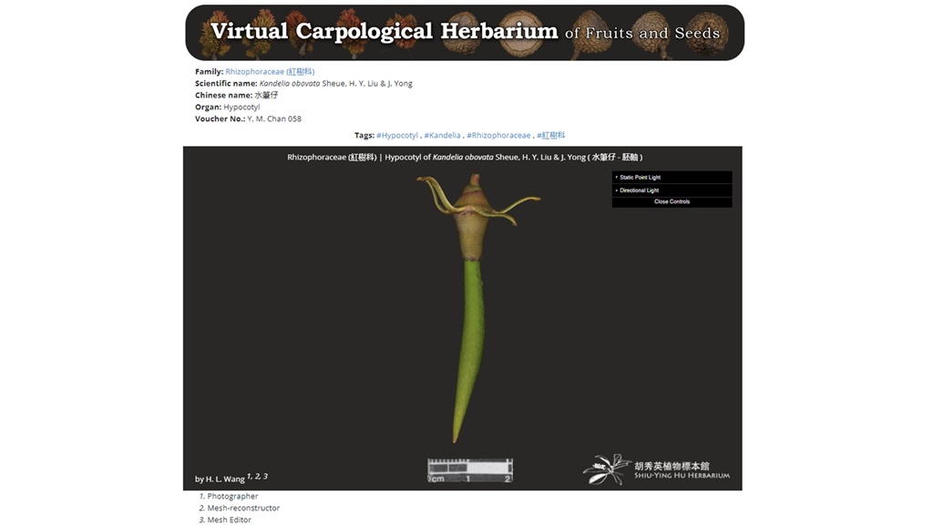Click the Mesh Editor footnote

[229, 520]
